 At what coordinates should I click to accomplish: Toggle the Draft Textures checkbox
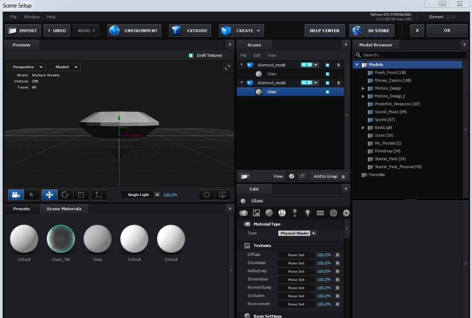pyautogui.click(x=191, y=55)
